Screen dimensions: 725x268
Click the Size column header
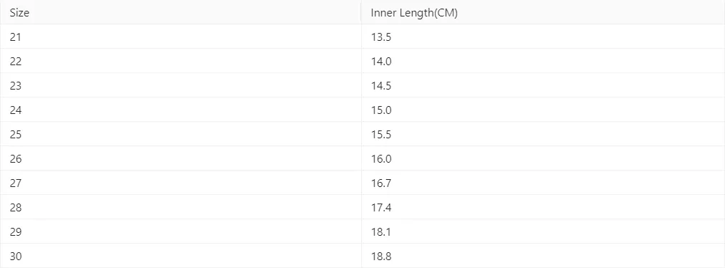tap(181, 13)
